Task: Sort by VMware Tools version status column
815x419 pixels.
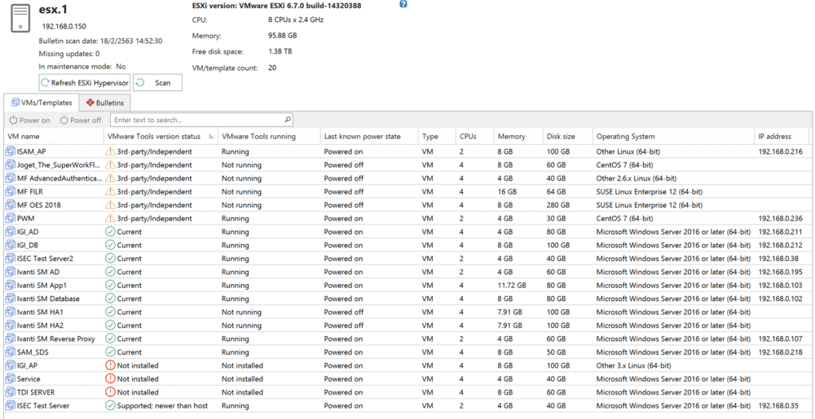Action: coord(154,137)
